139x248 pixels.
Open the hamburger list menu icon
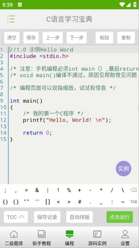[x=11, y=19]
